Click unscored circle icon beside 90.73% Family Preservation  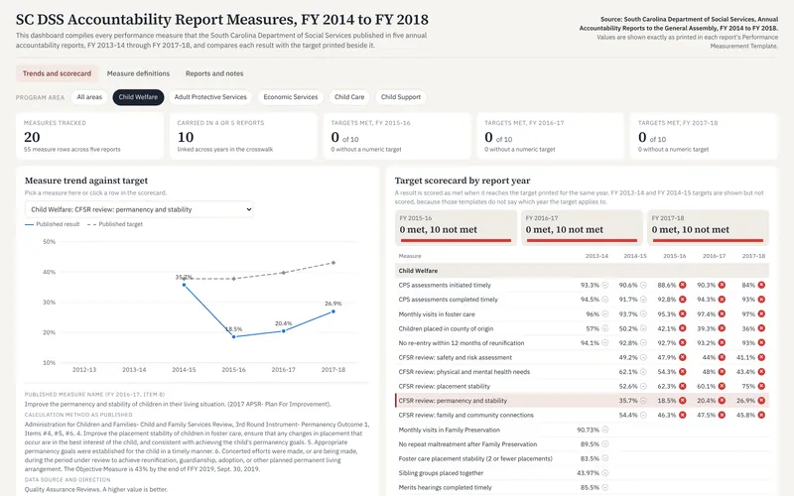point(604,430)
